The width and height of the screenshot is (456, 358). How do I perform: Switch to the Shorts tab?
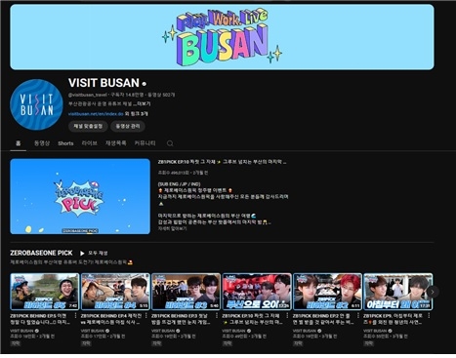(65, 143)
